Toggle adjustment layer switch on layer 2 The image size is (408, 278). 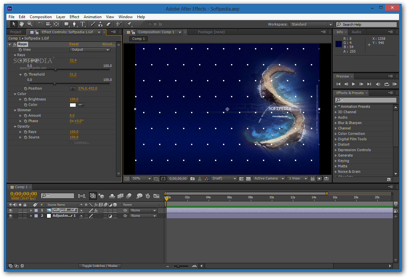(x=110, y=216)
